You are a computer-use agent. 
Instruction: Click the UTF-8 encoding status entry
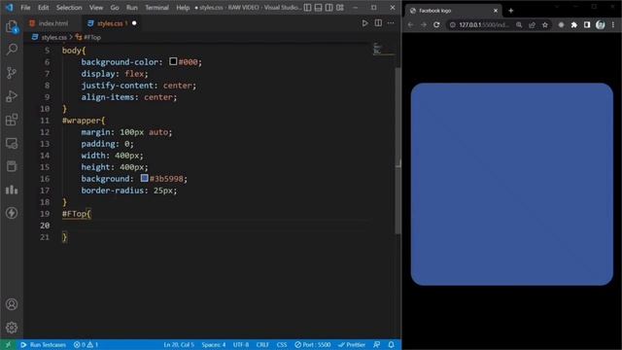point(241,344)
